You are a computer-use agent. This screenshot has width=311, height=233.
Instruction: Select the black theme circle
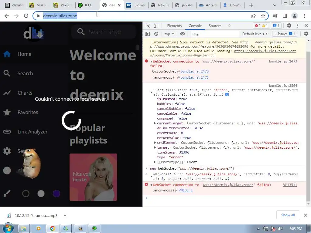click(26, 194)
